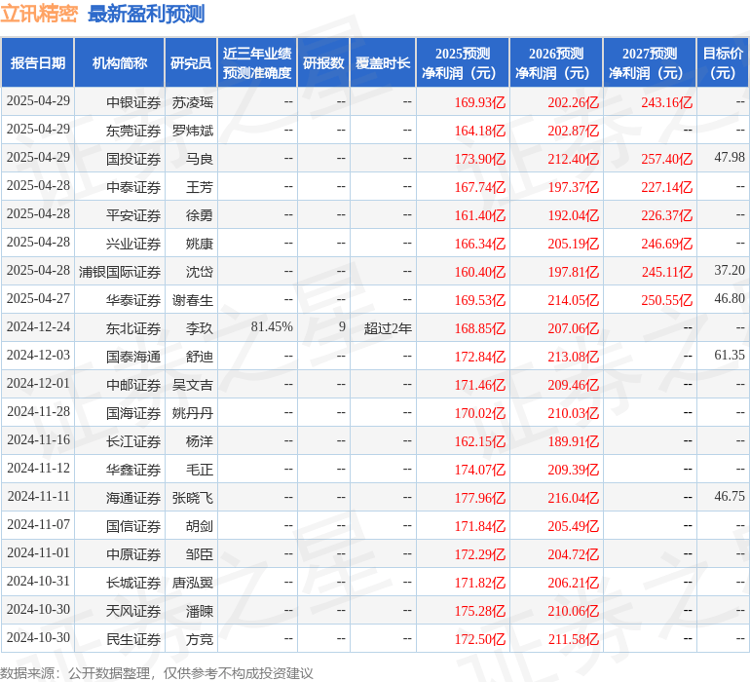
Task: Click researcher name 吴文吉
Action: click(x=192, y=385)
